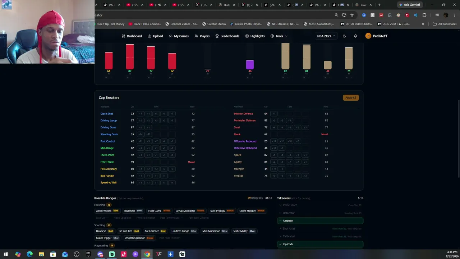Select the +10 tier for Defensive Rebound

[274, 148]
